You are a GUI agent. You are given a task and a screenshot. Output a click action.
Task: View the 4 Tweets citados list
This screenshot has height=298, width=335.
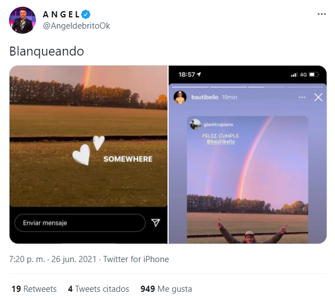click(98, 289)
